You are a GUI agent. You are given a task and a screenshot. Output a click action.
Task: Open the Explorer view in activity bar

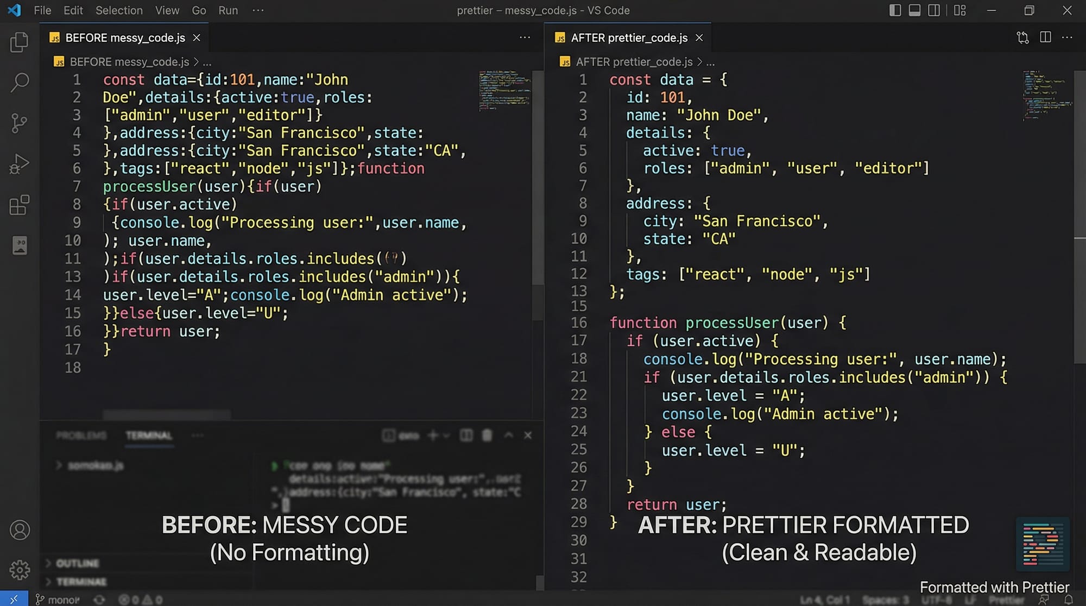20,42
